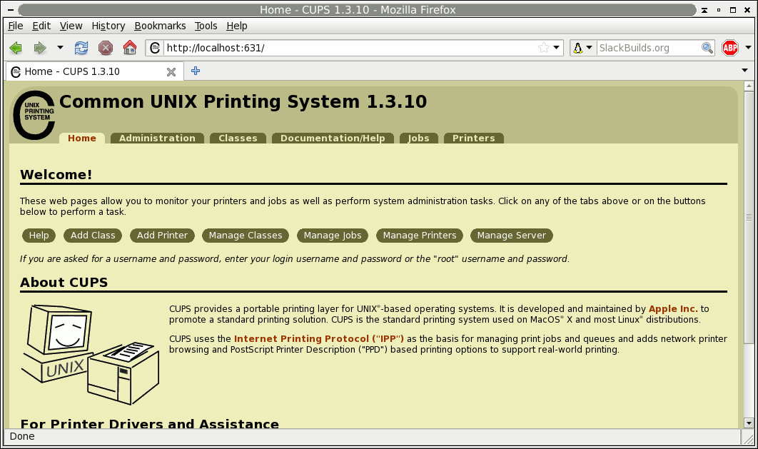This screenshot has height=449, width=758.
Task: Click the Manage Classes button
Action: coord(246,236)
